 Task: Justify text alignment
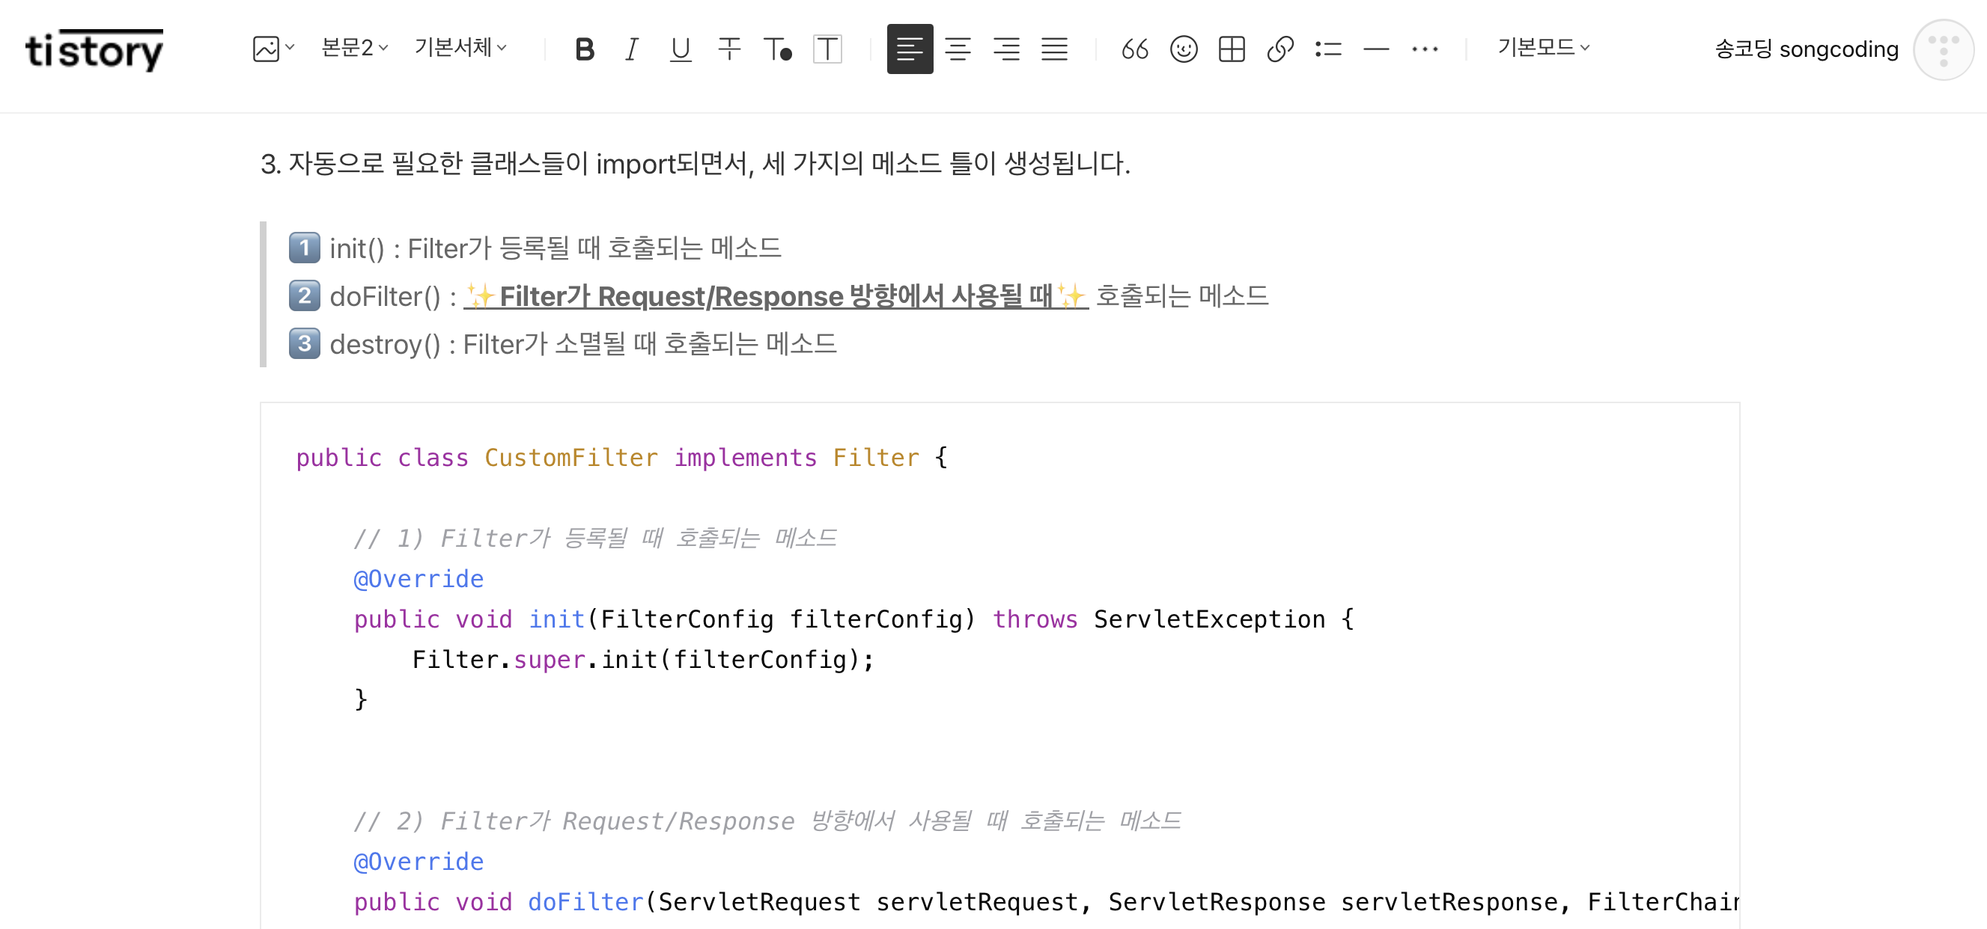pos(1054,49)
